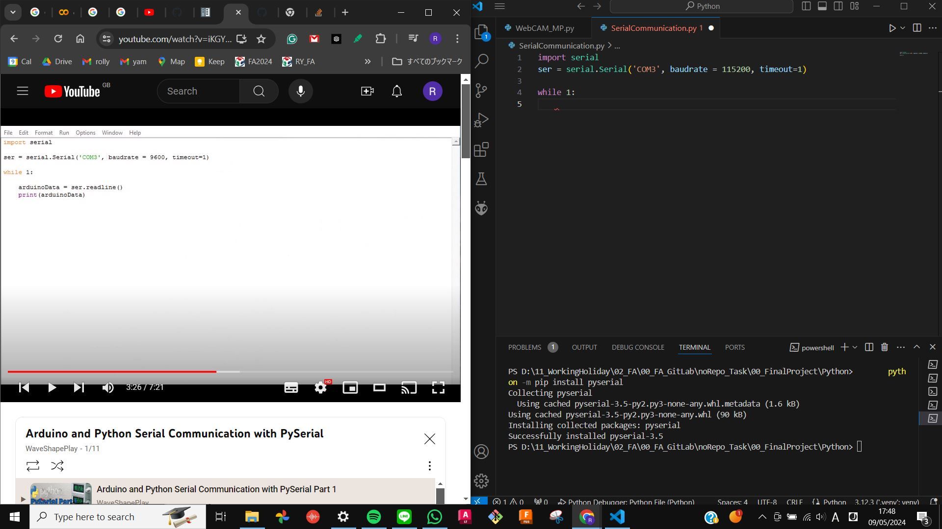The height and width of the screenshot is (529, 942).
Task: Click YouTube Create video icon
Action: point(367,91)
